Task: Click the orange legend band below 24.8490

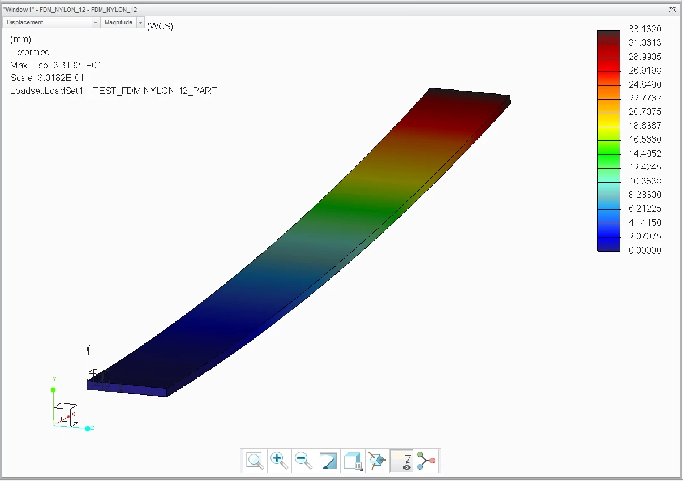Action: pos(608,91)
